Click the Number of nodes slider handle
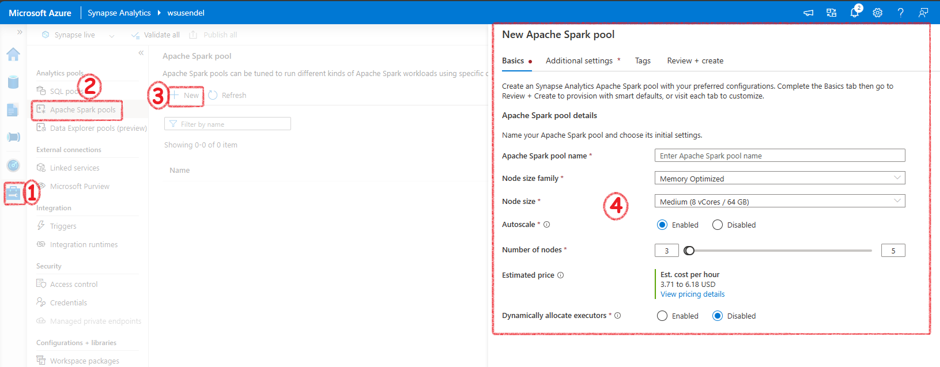Viewport: 940px width, 367px height. [x=689, y=251]
